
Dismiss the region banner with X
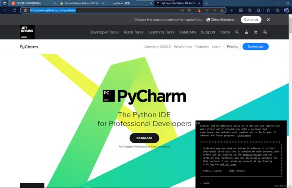[268, 20]
